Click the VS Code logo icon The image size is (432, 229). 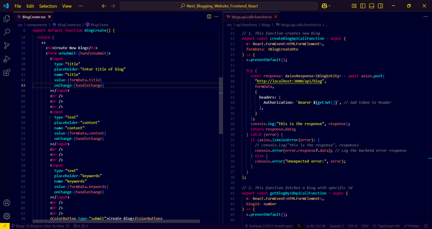point(6,6)
